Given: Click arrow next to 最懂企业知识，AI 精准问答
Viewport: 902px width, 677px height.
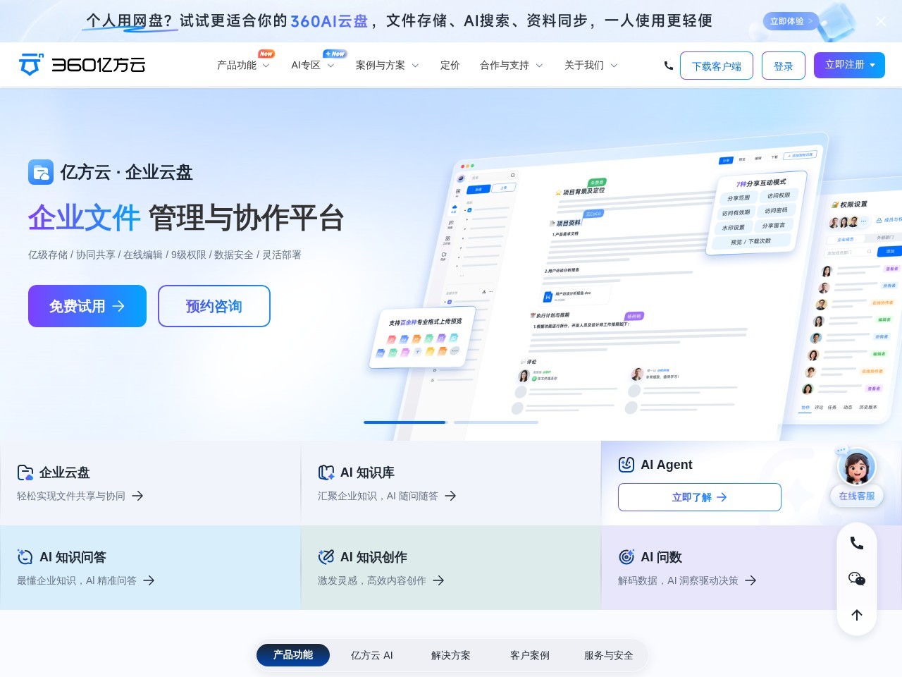Looking at the screenshot, I should pyautogui.click(x=149, y=580).
